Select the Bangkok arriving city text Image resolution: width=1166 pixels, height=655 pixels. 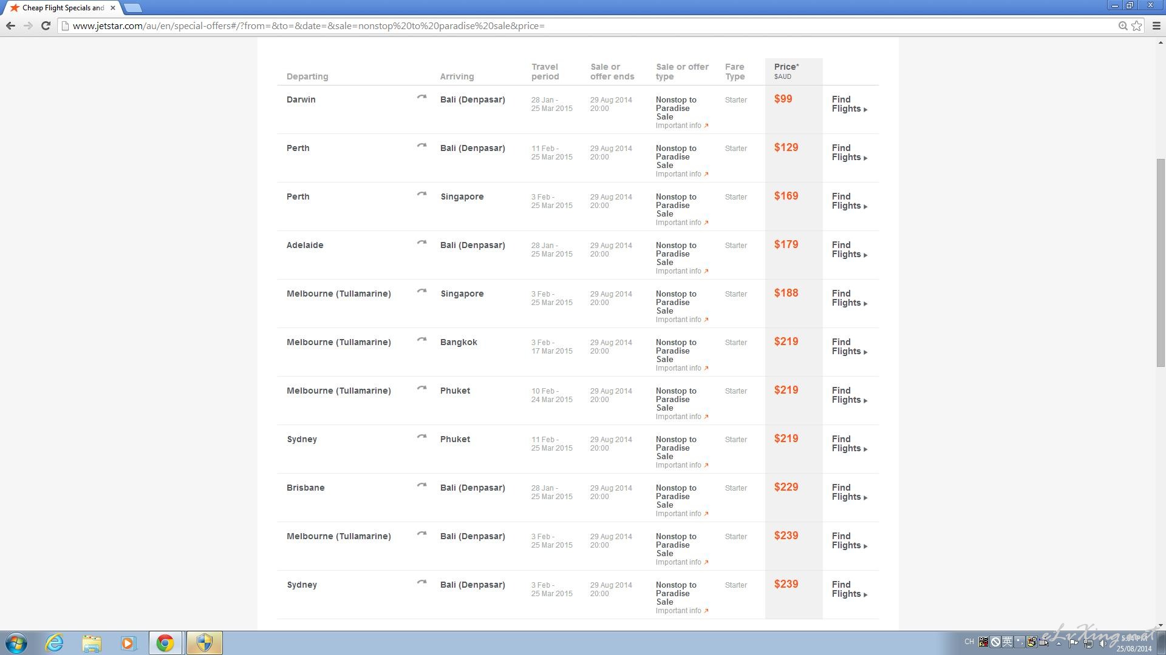pyautogui.click(x=459, y=342)
